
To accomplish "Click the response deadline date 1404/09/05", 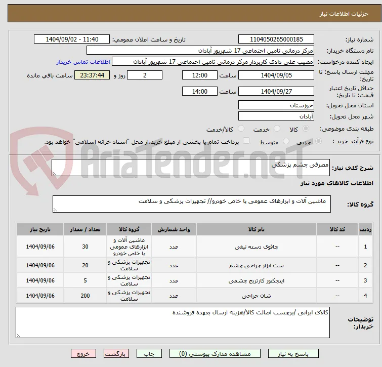I will tap(276, 75).
